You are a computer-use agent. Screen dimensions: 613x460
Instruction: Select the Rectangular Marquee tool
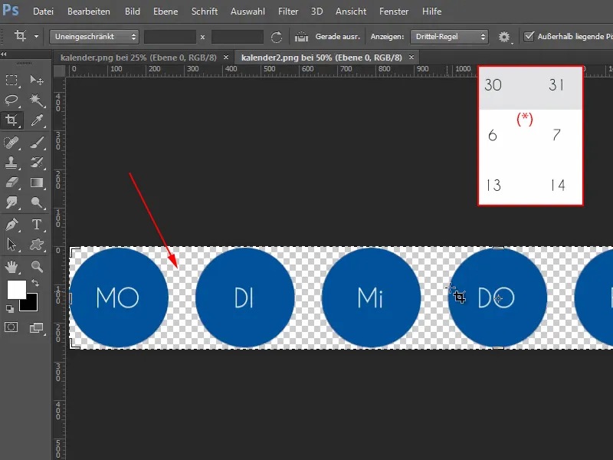coord(11,80)
